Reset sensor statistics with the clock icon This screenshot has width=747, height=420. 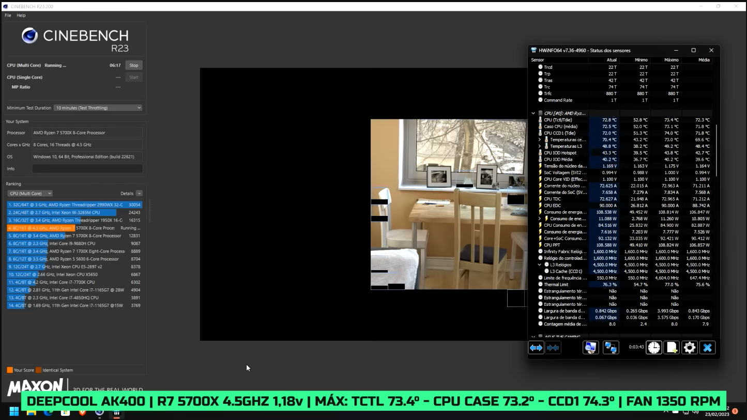click(x=654, y=348)
